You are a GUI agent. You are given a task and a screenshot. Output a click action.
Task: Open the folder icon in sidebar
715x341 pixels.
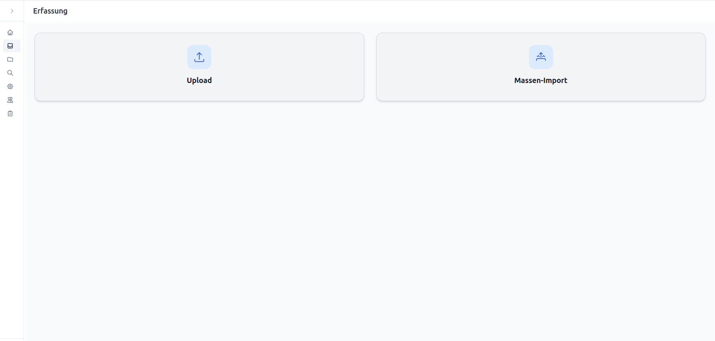pyautogui.click(x=10, y=59)
